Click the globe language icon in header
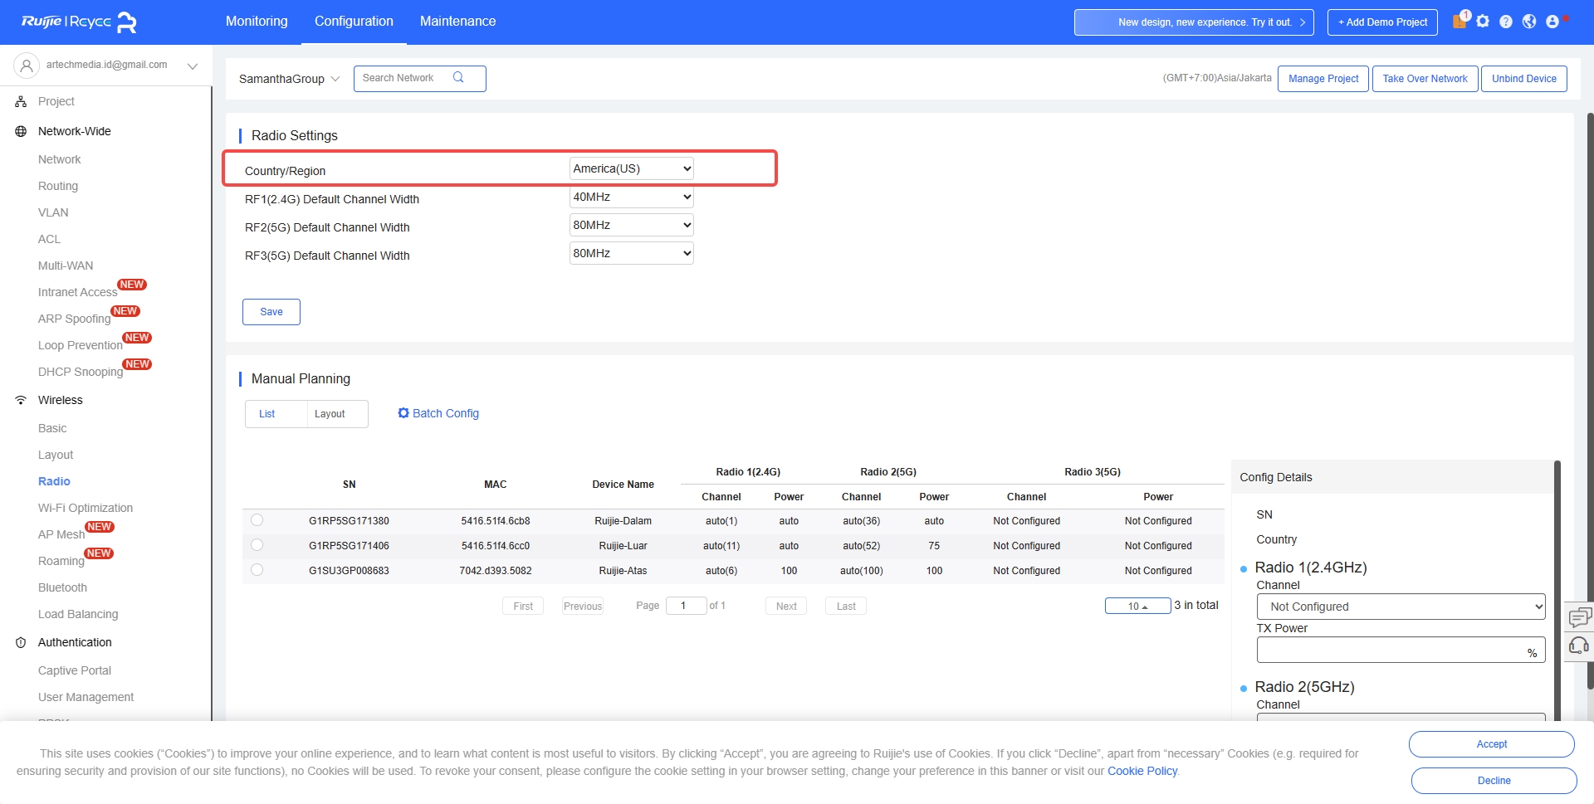The image size is (1594, 804). [1529, 22]
